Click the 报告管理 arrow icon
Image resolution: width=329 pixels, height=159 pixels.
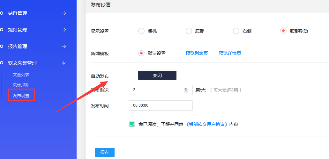tap(64, 47)
